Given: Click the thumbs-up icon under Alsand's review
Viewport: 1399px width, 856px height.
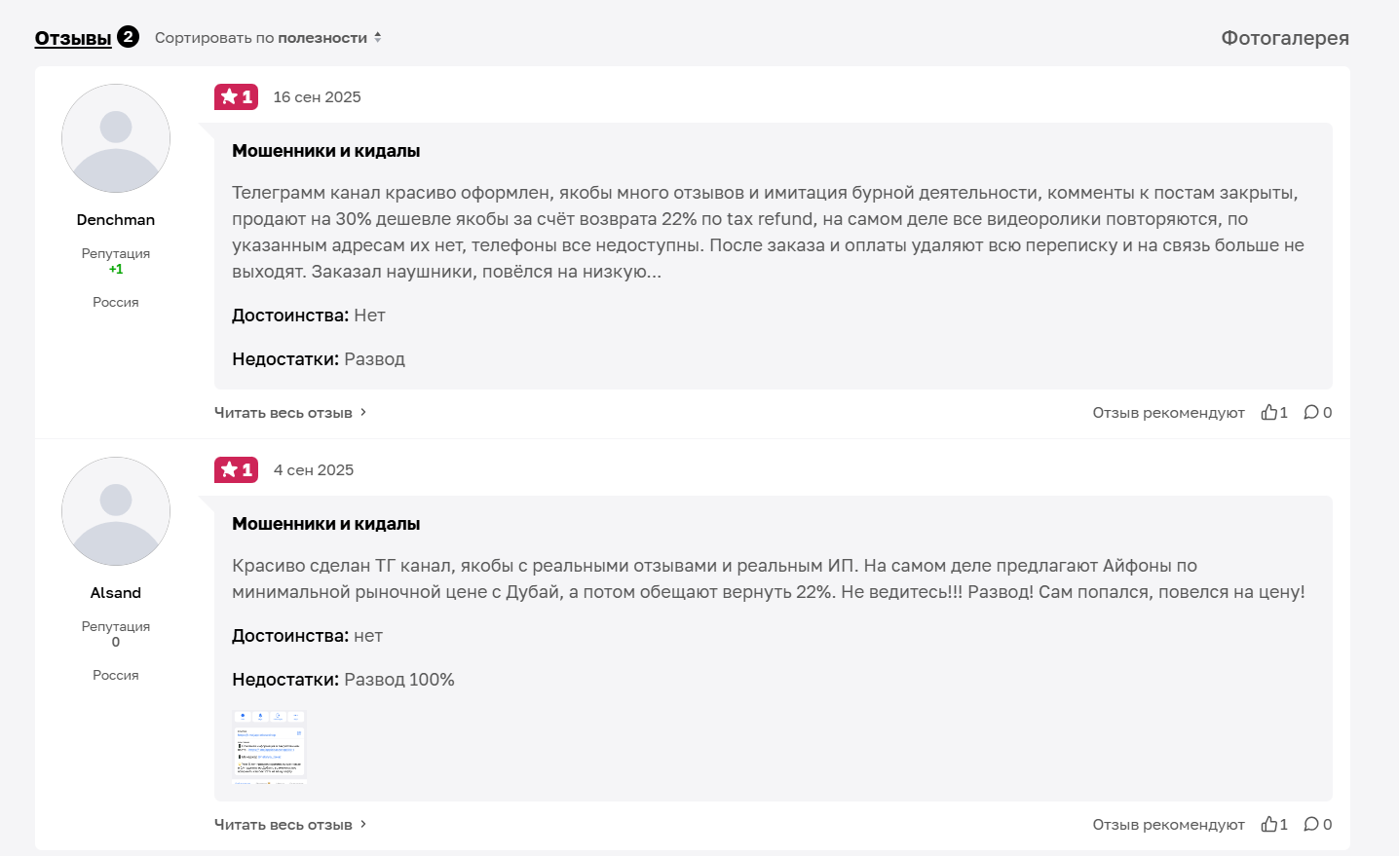Looking at the screenshot, I should (x=1273, y=824).
